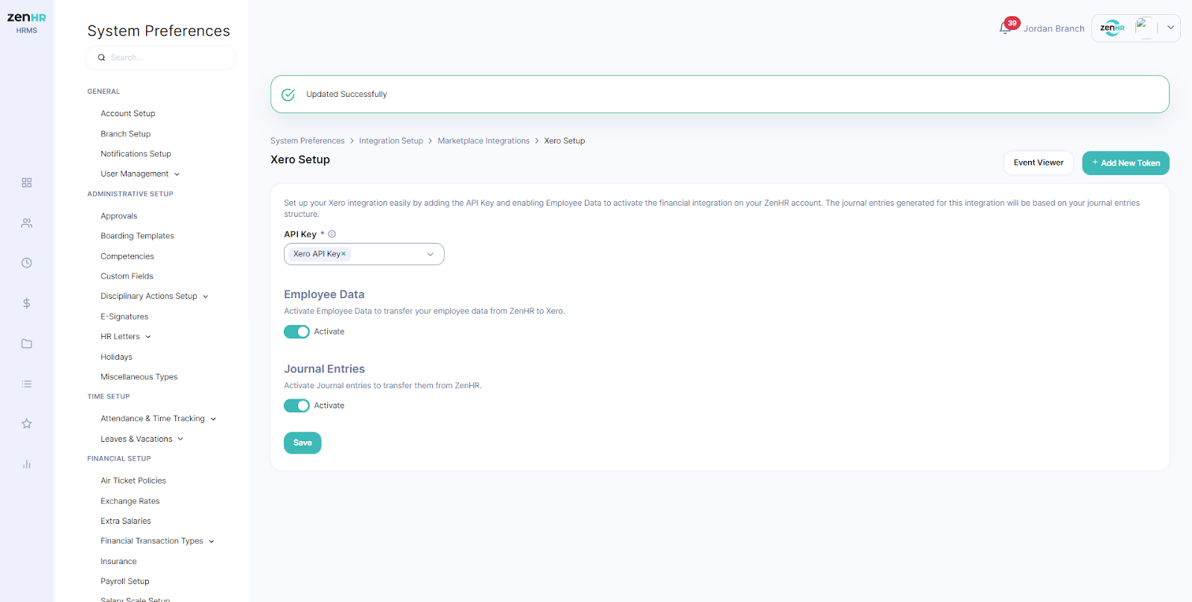1192x602 pixels.
Task: Open the bar chart reports icon in left rail
Action: point(27,464)
